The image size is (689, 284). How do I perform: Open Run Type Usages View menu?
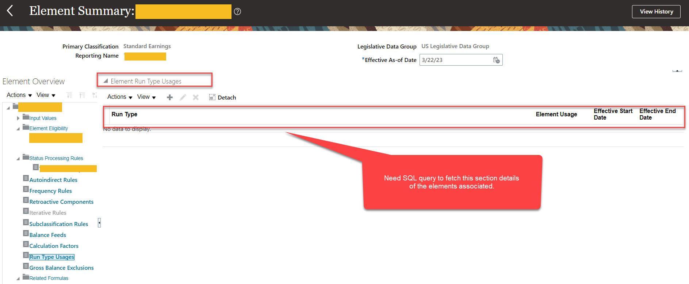(147, 97)
